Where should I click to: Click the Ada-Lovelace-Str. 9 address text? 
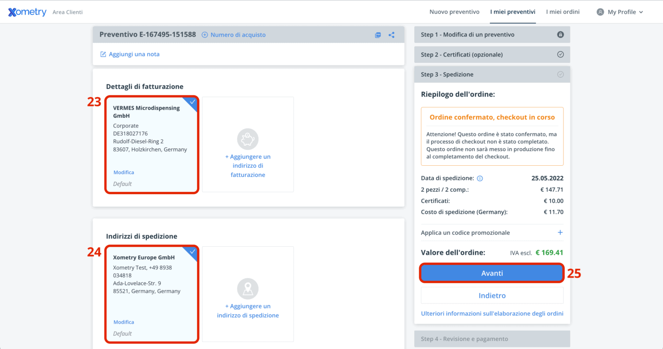tap(137, 283)
